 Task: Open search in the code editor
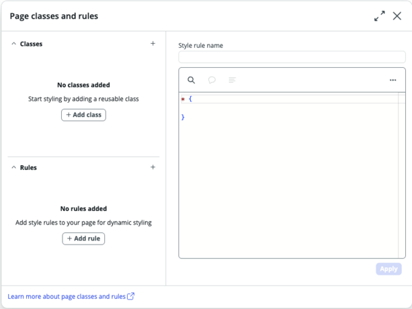click(192, 80)
